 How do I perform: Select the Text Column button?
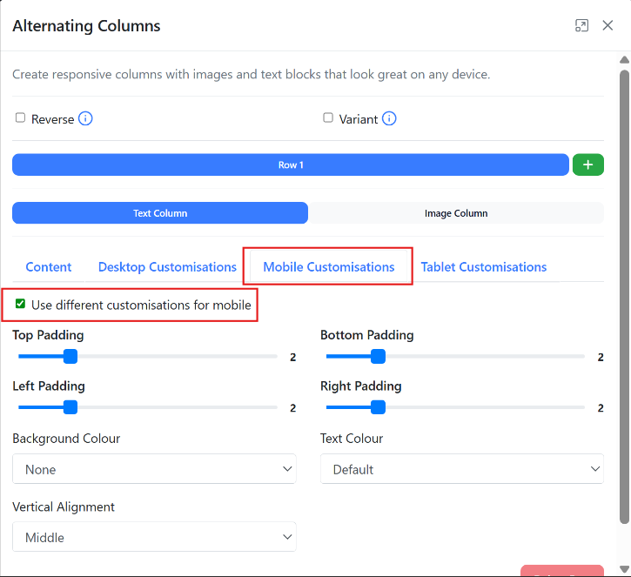pyautogui.click(x=160, y=213)
